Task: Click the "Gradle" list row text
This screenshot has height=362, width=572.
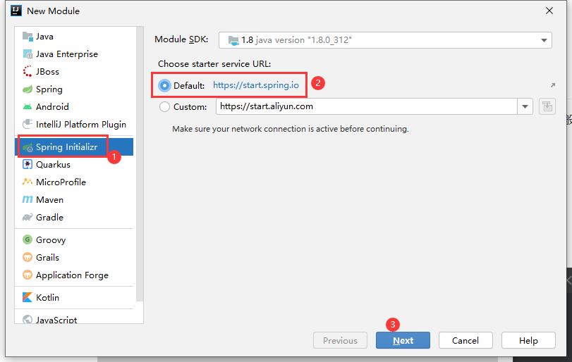Action: [x=49, y=218]
